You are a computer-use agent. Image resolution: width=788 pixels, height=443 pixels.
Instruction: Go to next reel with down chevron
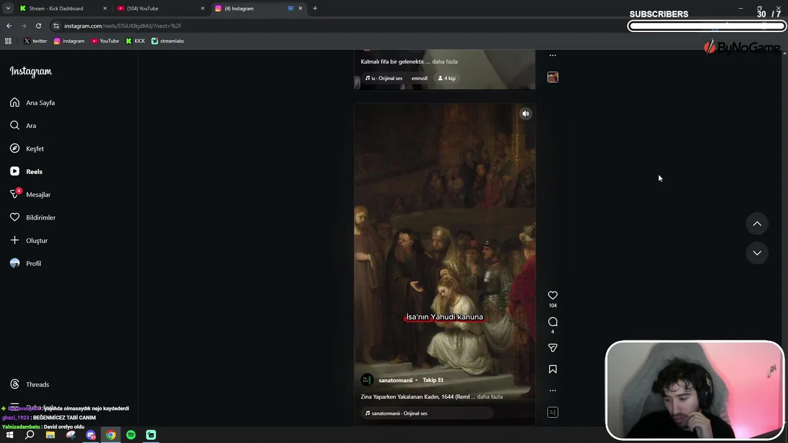coord(757,253)
